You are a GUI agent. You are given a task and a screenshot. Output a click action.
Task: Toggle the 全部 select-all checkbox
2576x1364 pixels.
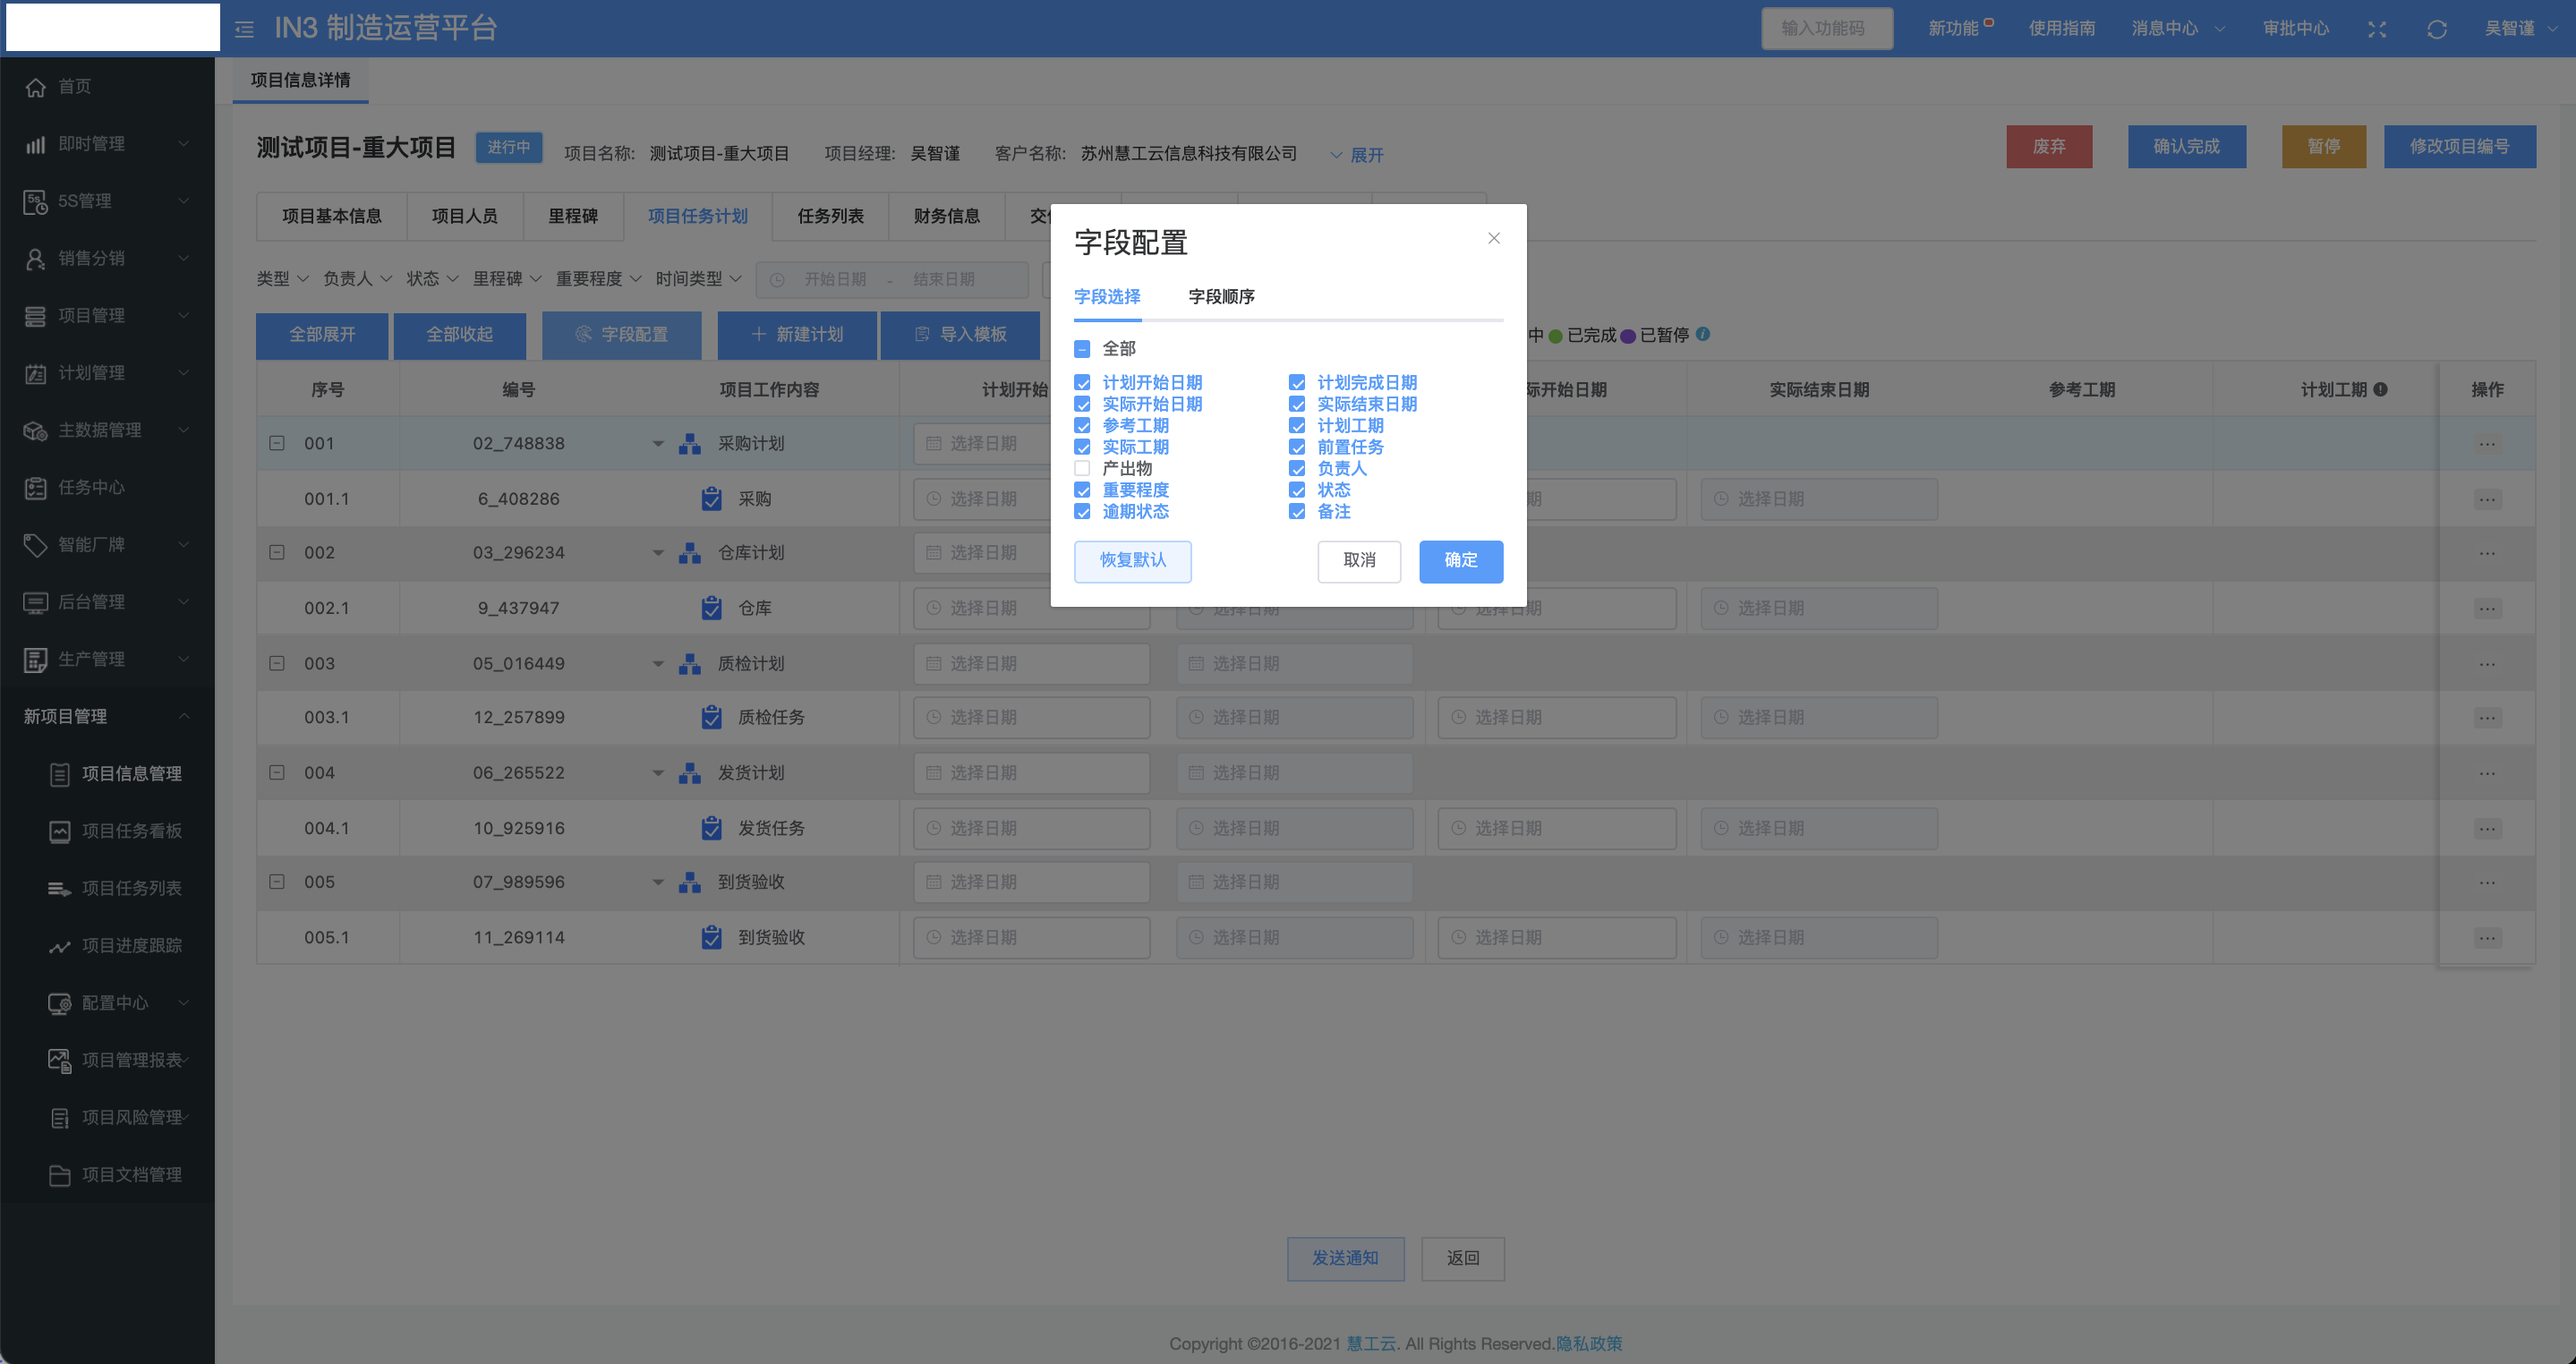coord(1082,349)
